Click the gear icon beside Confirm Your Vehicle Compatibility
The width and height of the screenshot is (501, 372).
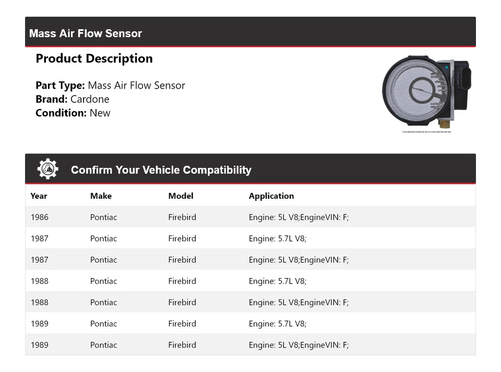47,169
